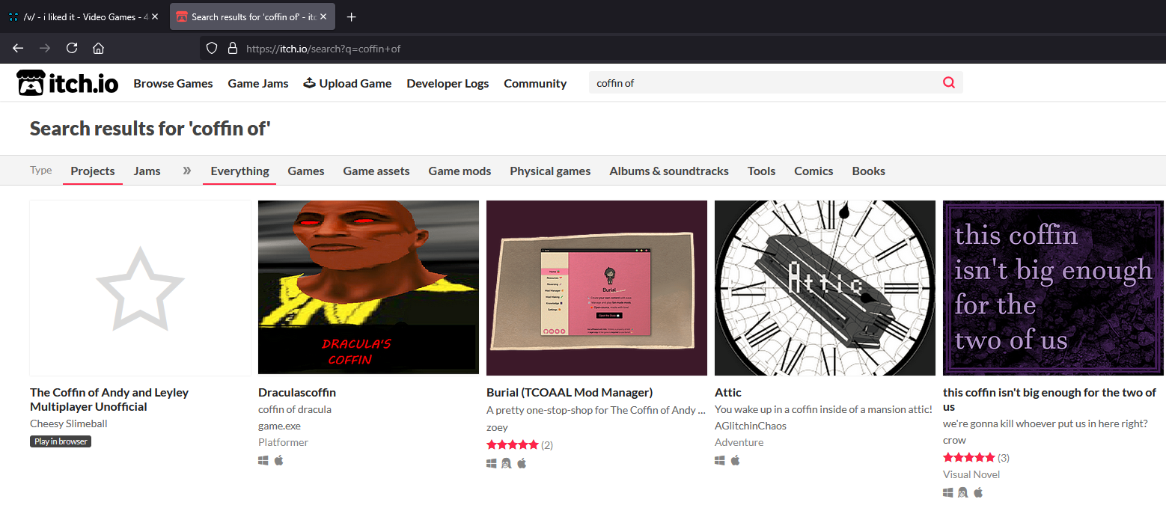Click Linux icon under this coffin visual novel

(963, 492)
